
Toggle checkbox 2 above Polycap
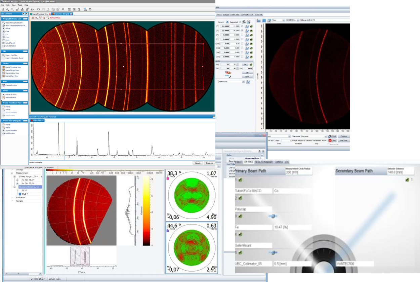[240, 198]
